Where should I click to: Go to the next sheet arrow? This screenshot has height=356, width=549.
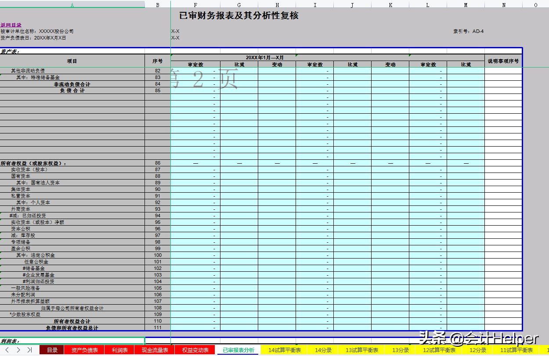pyautogui.click(x=18, y=350)
